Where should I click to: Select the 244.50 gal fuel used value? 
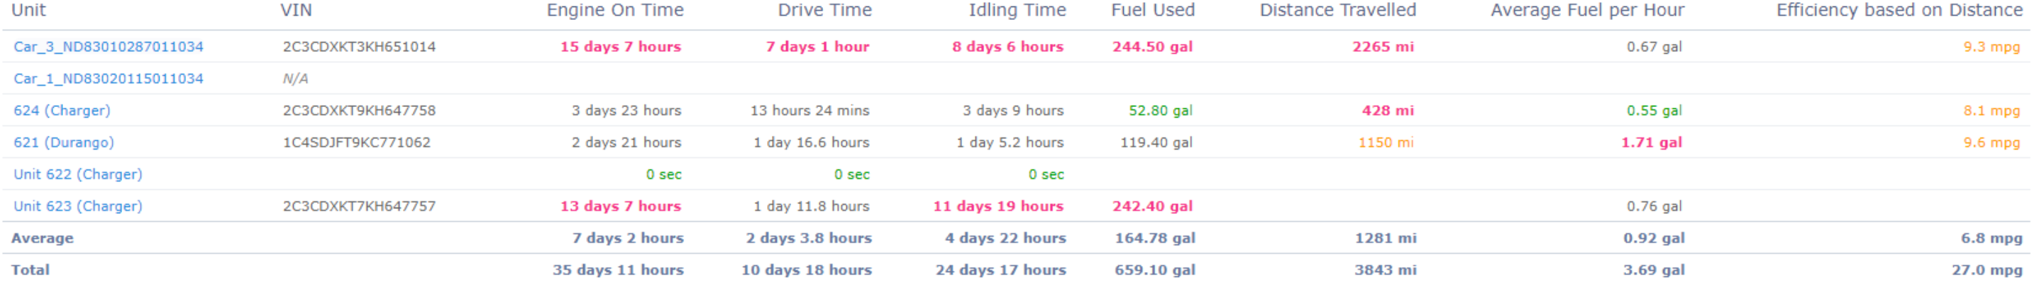point(1152,47)
